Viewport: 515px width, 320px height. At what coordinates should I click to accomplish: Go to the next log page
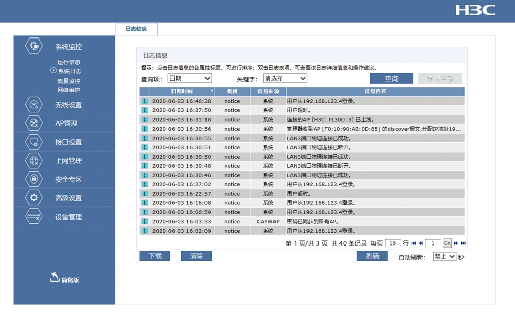[x=456, y=243]
